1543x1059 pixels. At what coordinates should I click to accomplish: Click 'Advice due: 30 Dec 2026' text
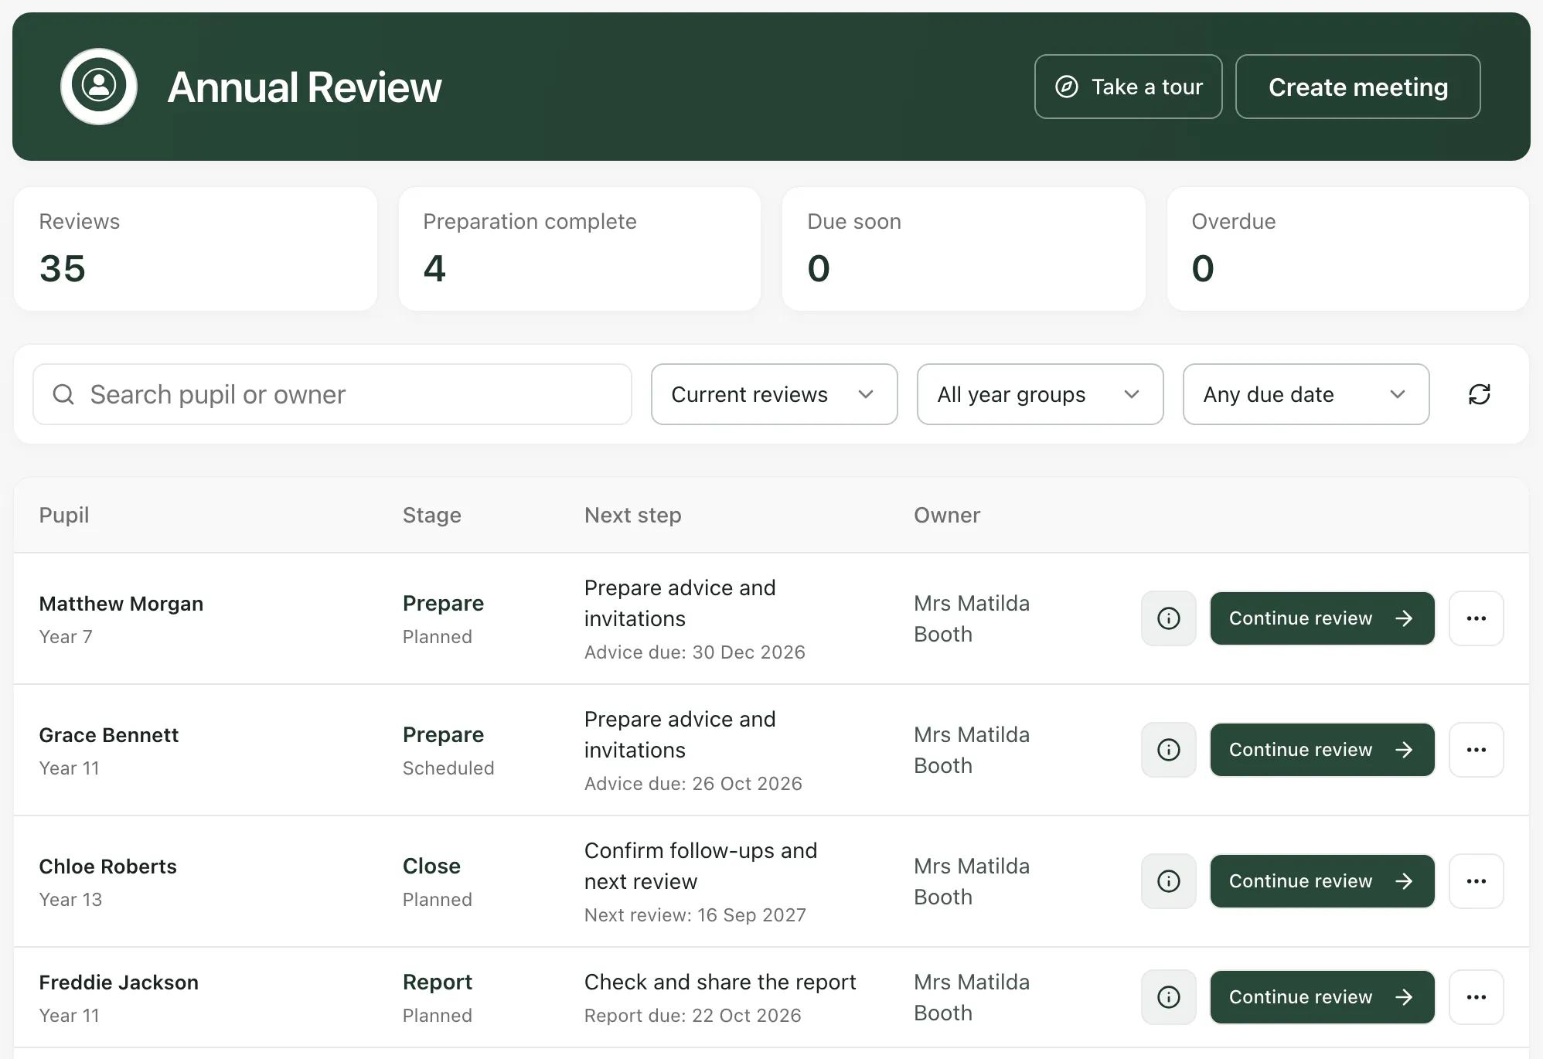(695, 652)
